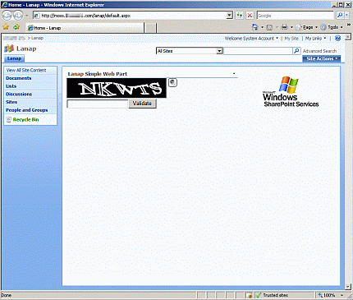Open Discussions in quick launch
Image resolution: width=353 pixels, height=300 pixels.
[x=19, y=94]
